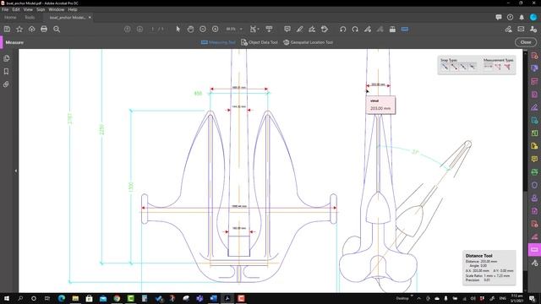Viewport: 541px width, 304px height.
Task: Open attachments paperclip panel
Action: click(x=6, y=84)
